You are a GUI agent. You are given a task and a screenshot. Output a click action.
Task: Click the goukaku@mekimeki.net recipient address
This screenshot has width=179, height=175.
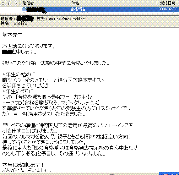pyautogui.click(x=67, y=19)
